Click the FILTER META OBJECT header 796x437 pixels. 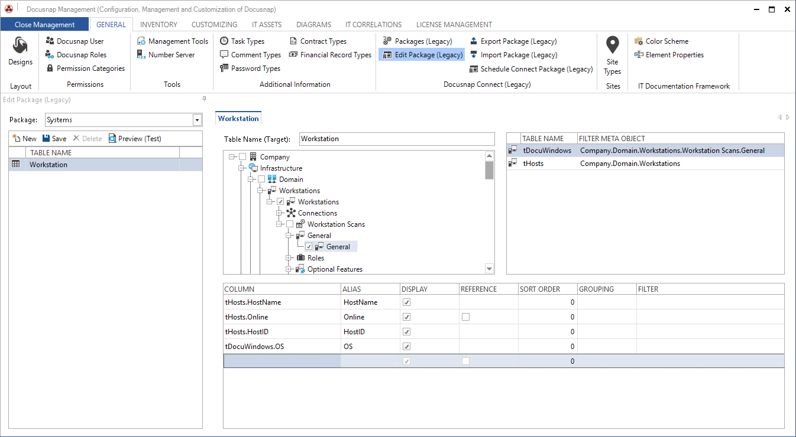point(681,139)
